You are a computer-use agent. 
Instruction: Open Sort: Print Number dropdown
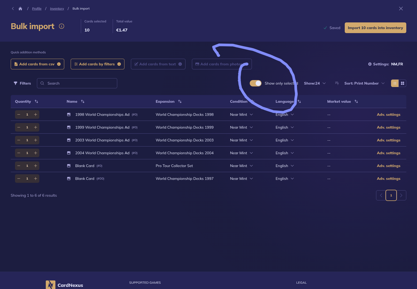click(x=364, y=83)
